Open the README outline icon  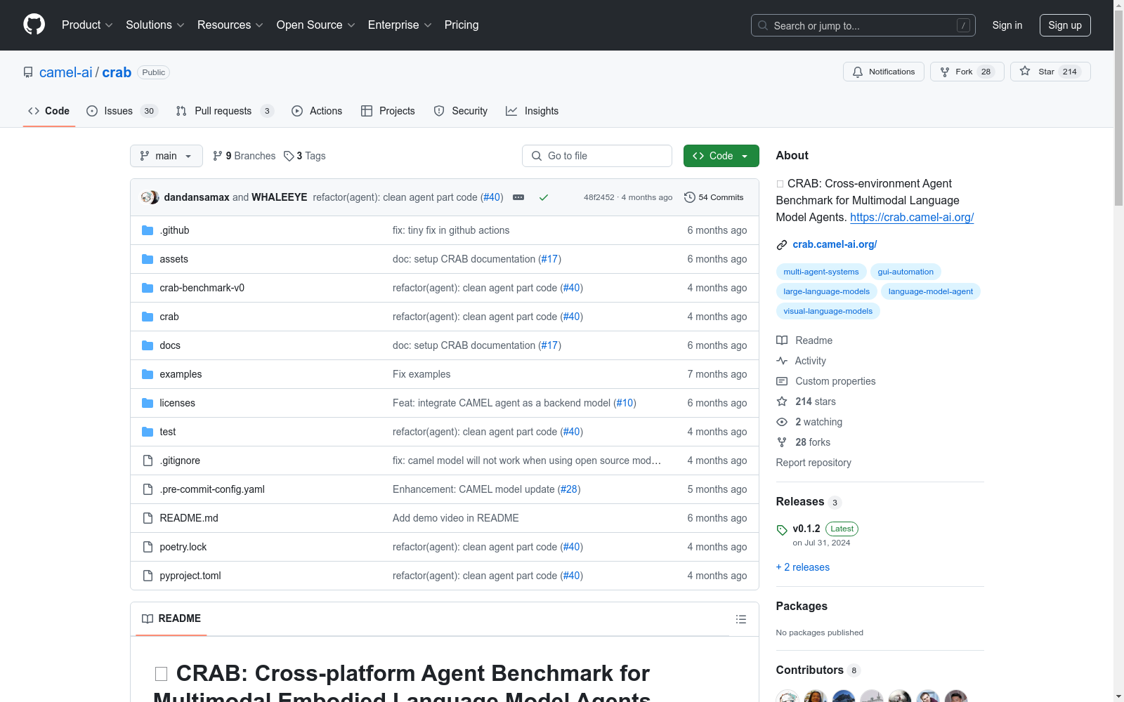tap(741, 619)
